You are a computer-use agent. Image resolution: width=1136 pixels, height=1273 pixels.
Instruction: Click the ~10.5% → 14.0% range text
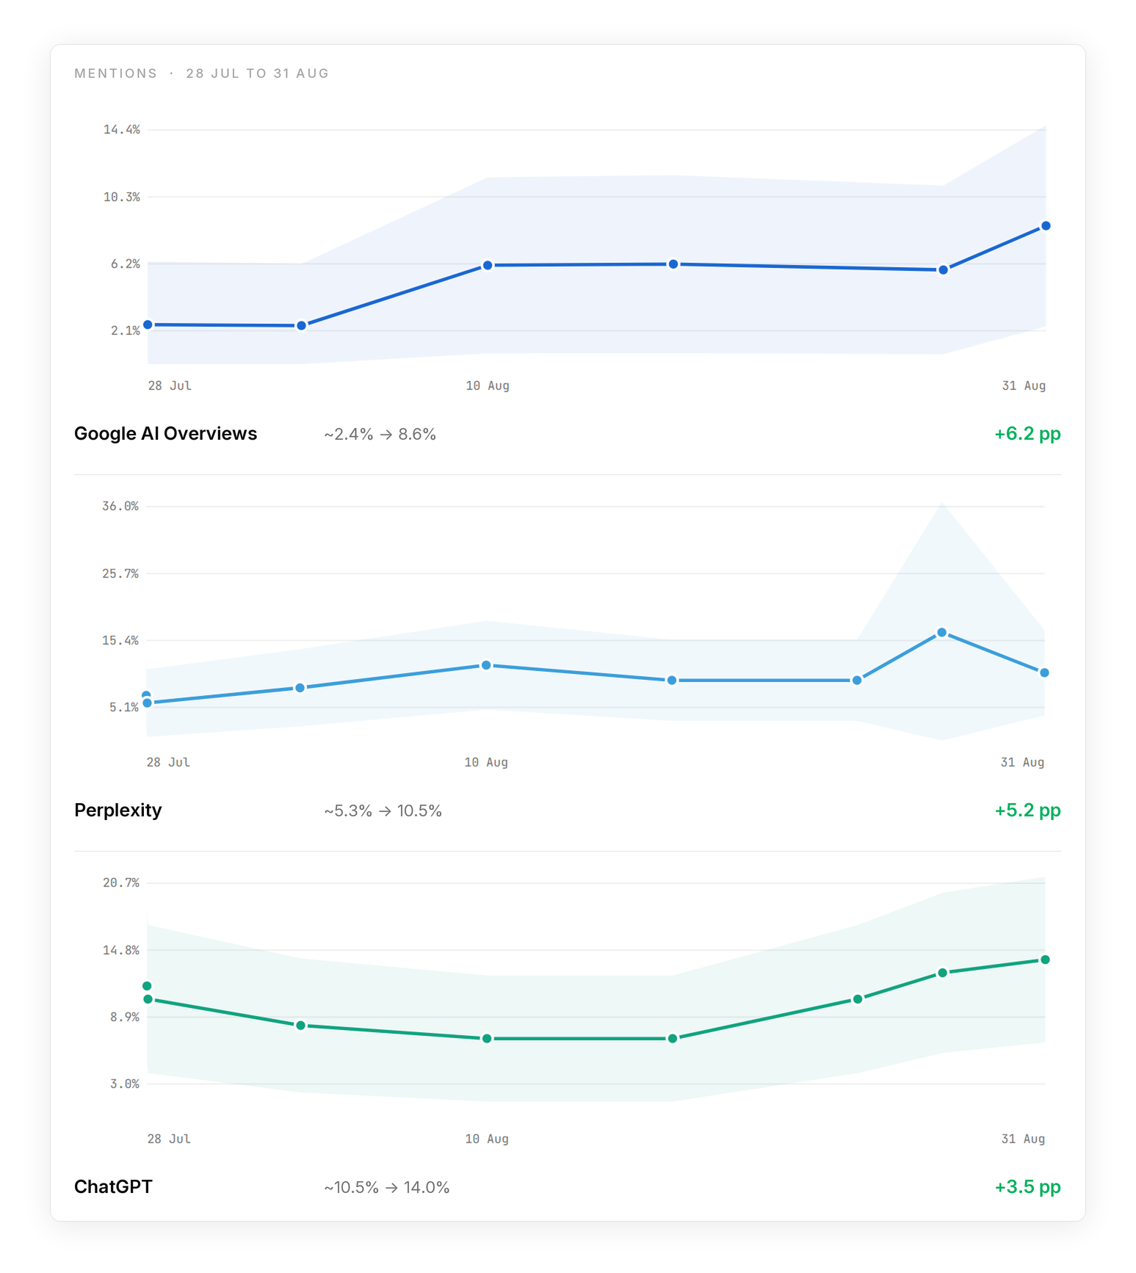click(387, 1188)
